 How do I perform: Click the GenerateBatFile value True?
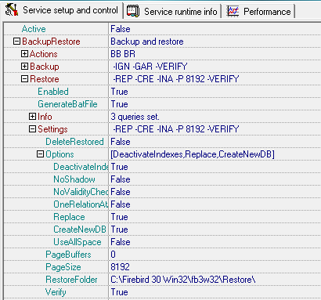point(119,104)
